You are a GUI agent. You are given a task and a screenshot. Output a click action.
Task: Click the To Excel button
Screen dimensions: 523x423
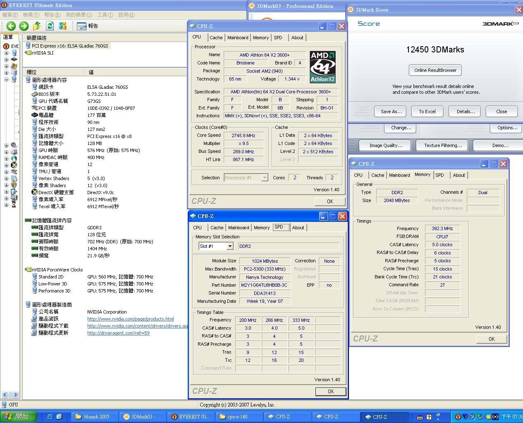click(x=427, y=112)
